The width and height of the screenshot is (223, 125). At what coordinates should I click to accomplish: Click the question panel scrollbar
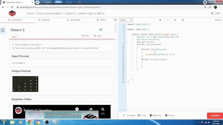point(115,28)
